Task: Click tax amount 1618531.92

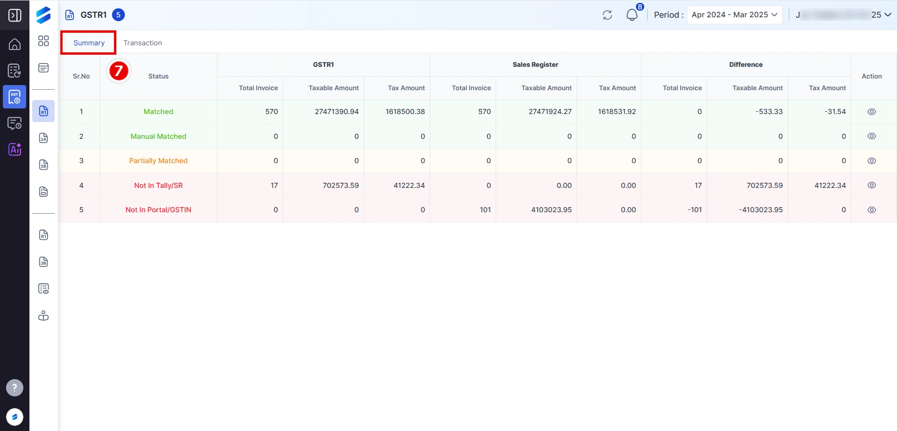Action: coord(617,112)
